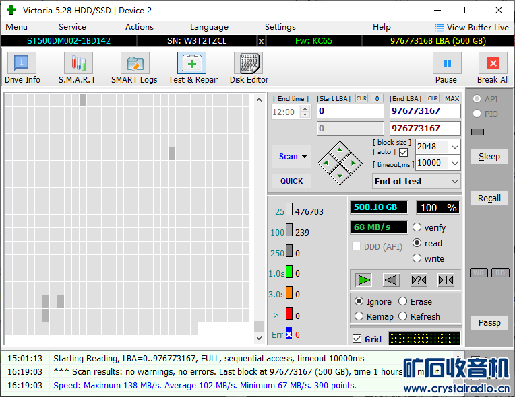Open SMART Logs
Screen dimensions: 515x397
point(134,69)
